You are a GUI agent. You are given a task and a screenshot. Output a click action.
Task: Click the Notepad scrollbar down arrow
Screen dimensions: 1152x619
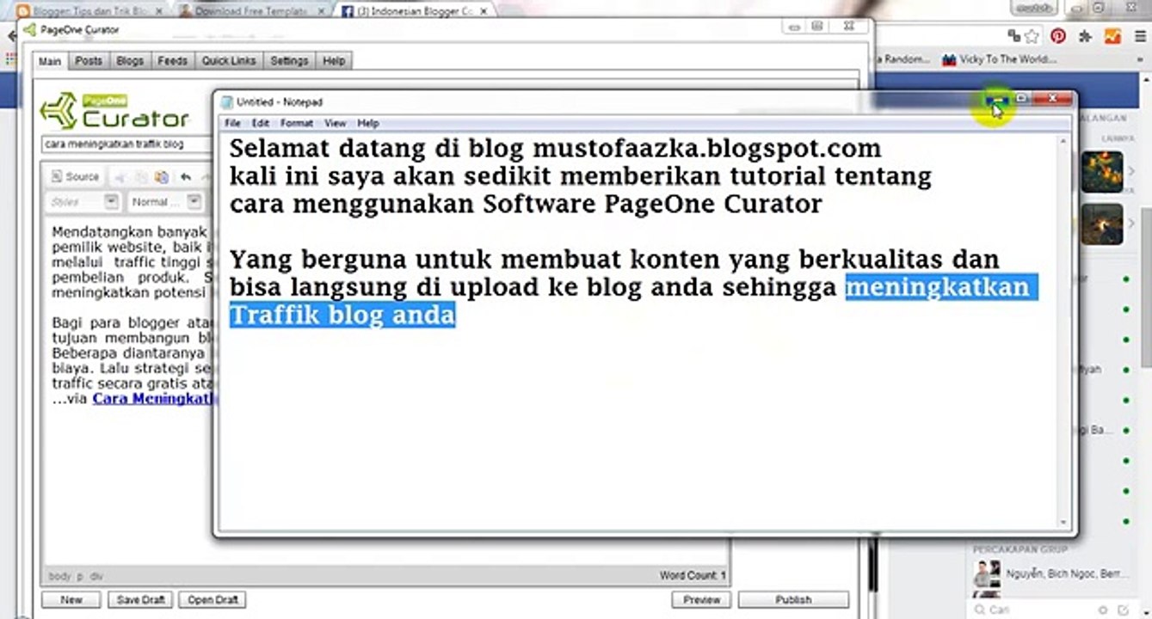click(x=1063, y=522)
